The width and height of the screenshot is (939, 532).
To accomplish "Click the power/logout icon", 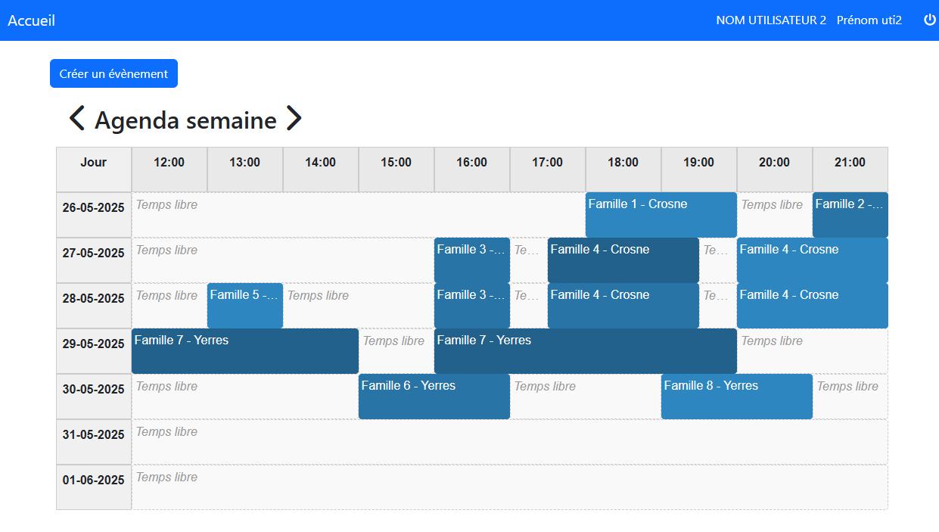I will (x=928, y=20).
